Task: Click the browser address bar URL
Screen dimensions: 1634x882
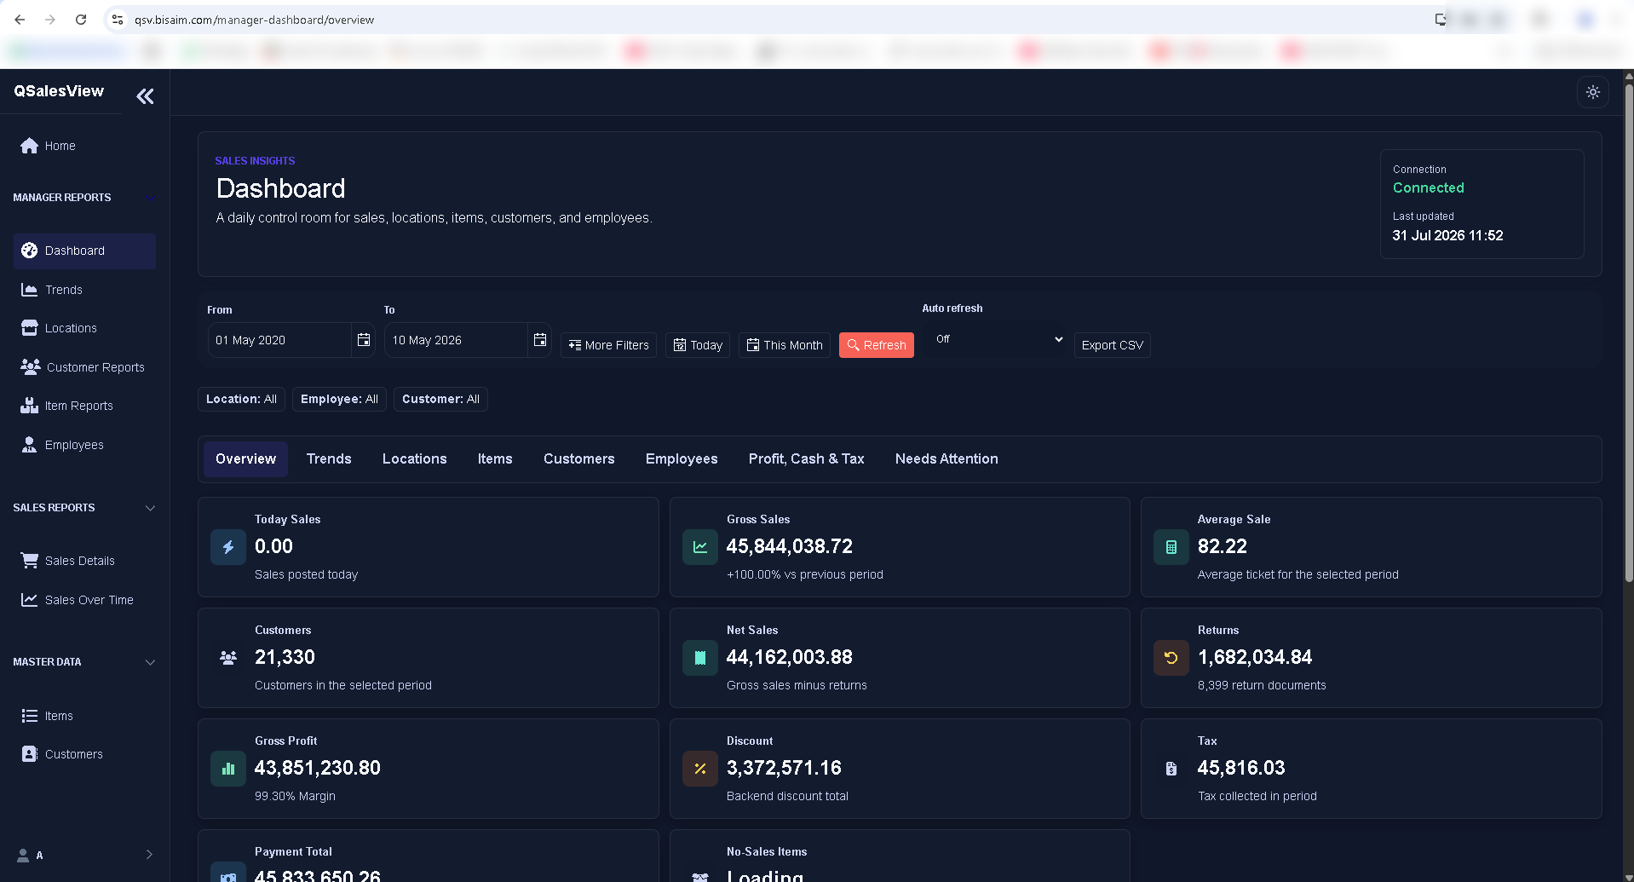Action: pyautogui.click(x=254, y=20)
